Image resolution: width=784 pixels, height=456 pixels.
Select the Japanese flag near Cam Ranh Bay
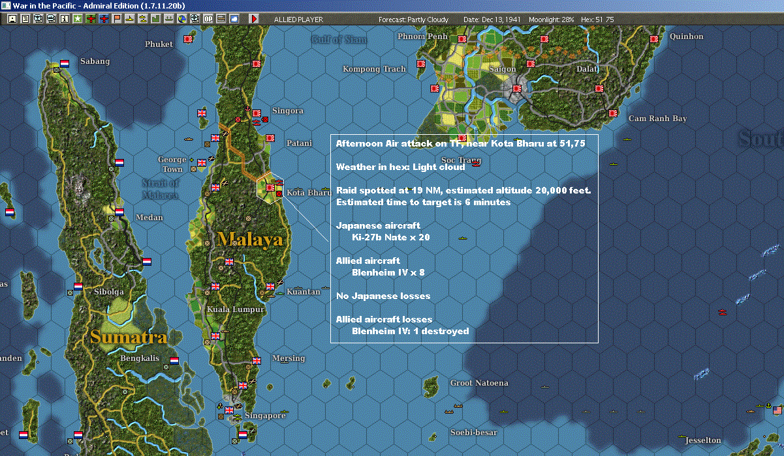coord(613,113)
